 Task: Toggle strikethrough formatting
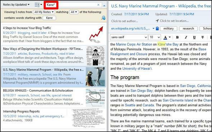pos(202,37)
